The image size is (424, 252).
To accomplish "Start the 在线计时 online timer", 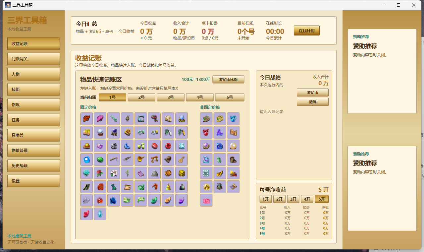I will click(x=307, y=31).
